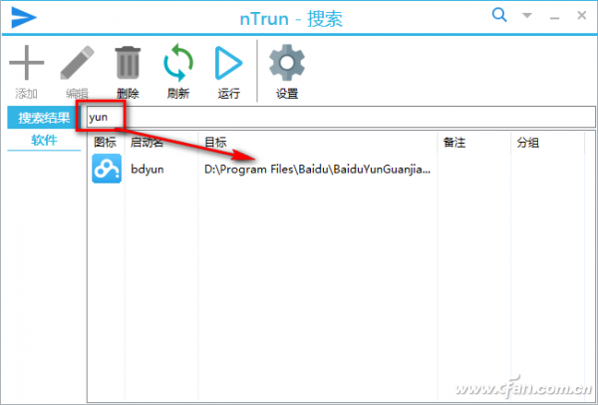This screenshot has width=598, height=405.
Task: Click the BaiduYunGuanjia target path
Action: point(317,170)
